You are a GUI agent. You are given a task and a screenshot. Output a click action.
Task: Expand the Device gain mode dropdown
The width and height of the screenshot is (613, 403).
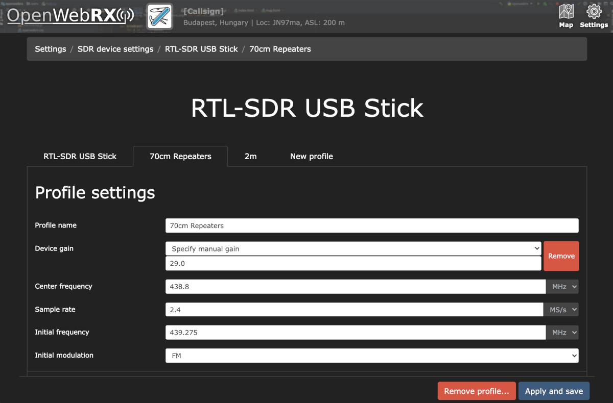point(353,248)
